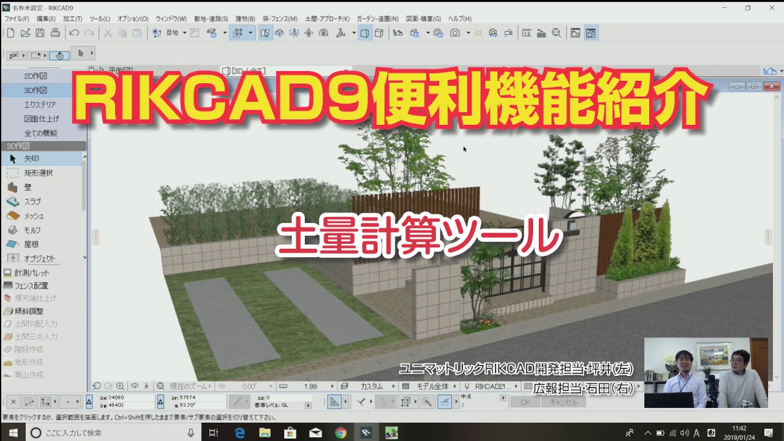Click the video camera icon in toolbar

(x=508, y=33)
